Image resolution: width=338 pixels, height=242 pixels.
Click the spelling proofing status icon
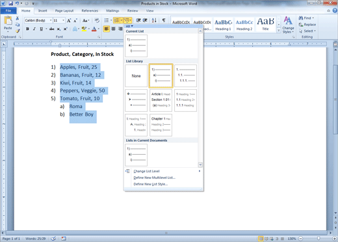pyautogui.click(x=53, y=239)
